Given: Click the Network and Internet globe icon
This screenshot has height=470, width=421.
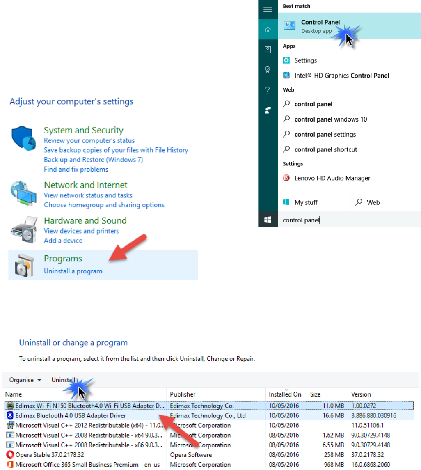Looking at the screenshot, I should [23, 193].
